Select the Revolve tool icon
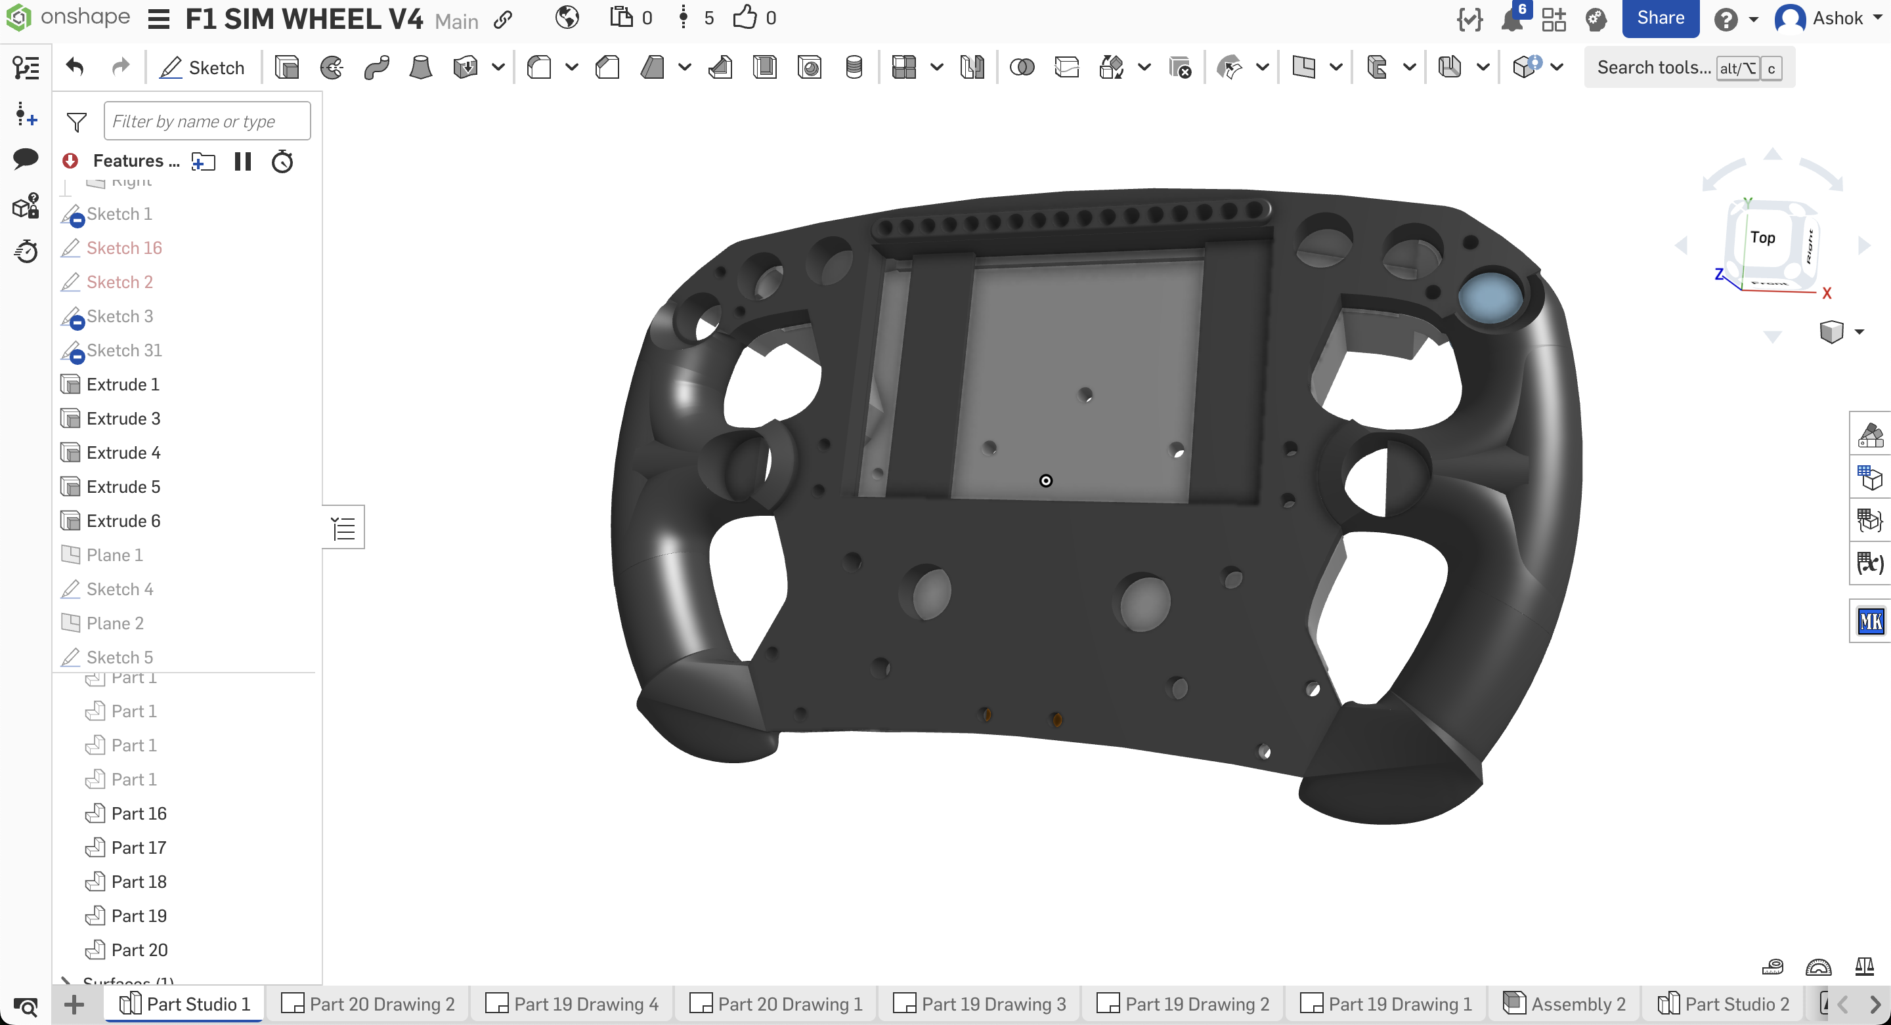The height and width of the screenshot is (1025, 1891). (332, 68)
